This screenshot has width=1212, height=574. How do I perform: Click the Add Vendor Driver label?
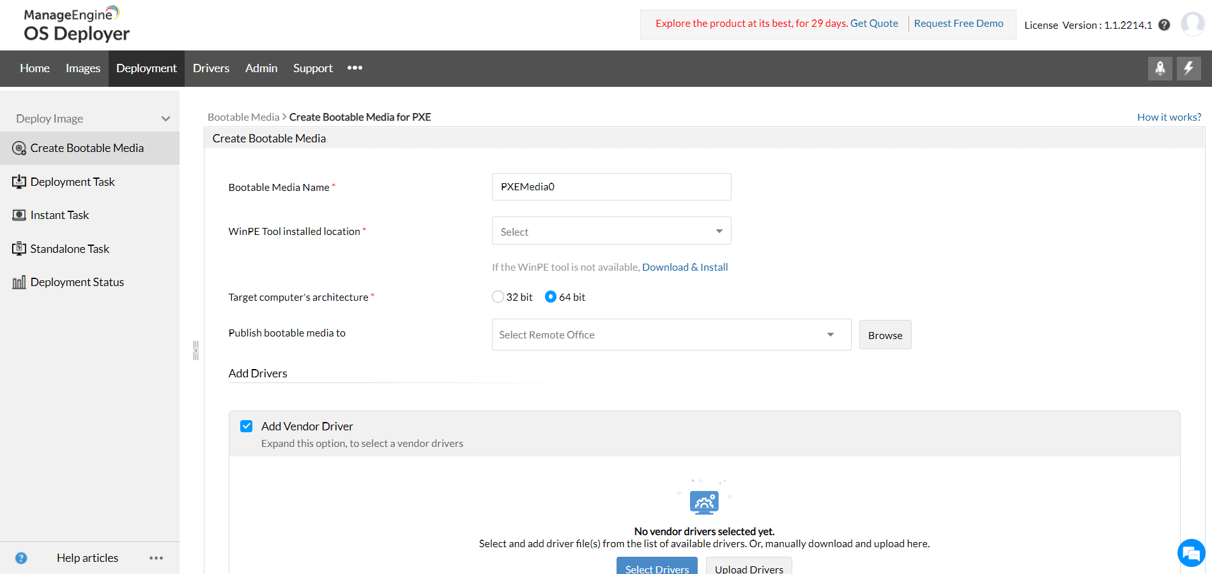(x=307, y=427)
